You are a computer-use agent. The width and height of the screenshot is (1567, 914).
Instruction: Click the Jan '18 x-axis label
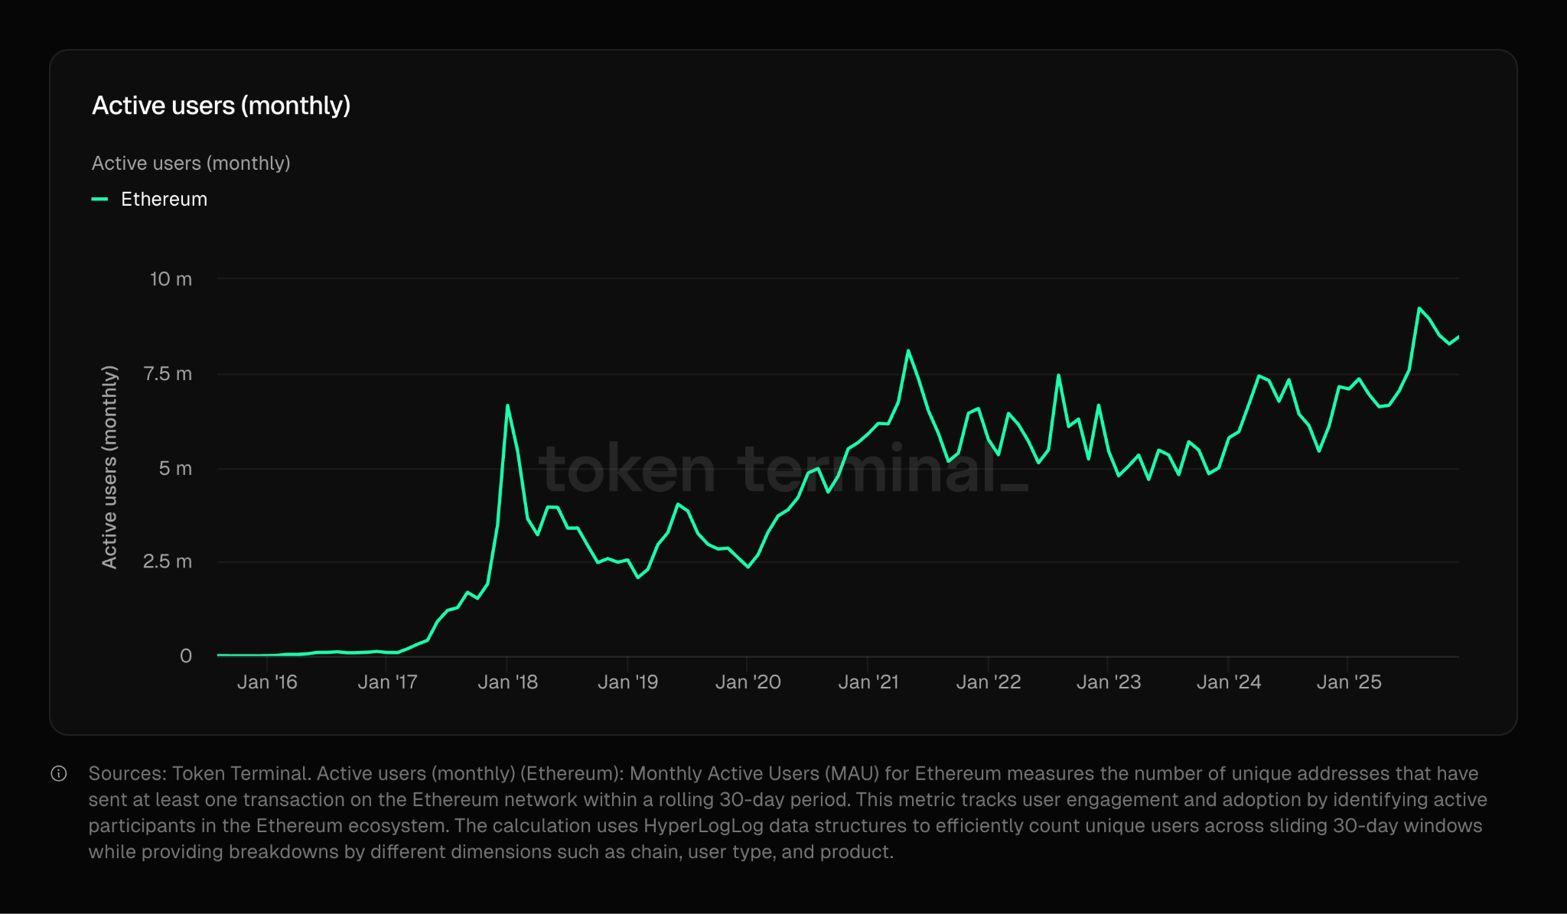(507, 681)
